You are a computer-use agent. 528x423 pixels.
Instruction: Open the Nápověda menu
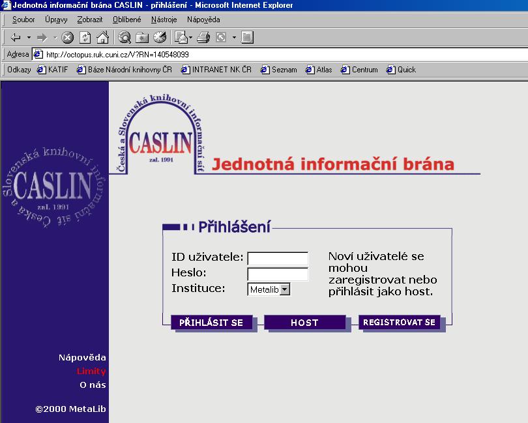click(203, 20)
